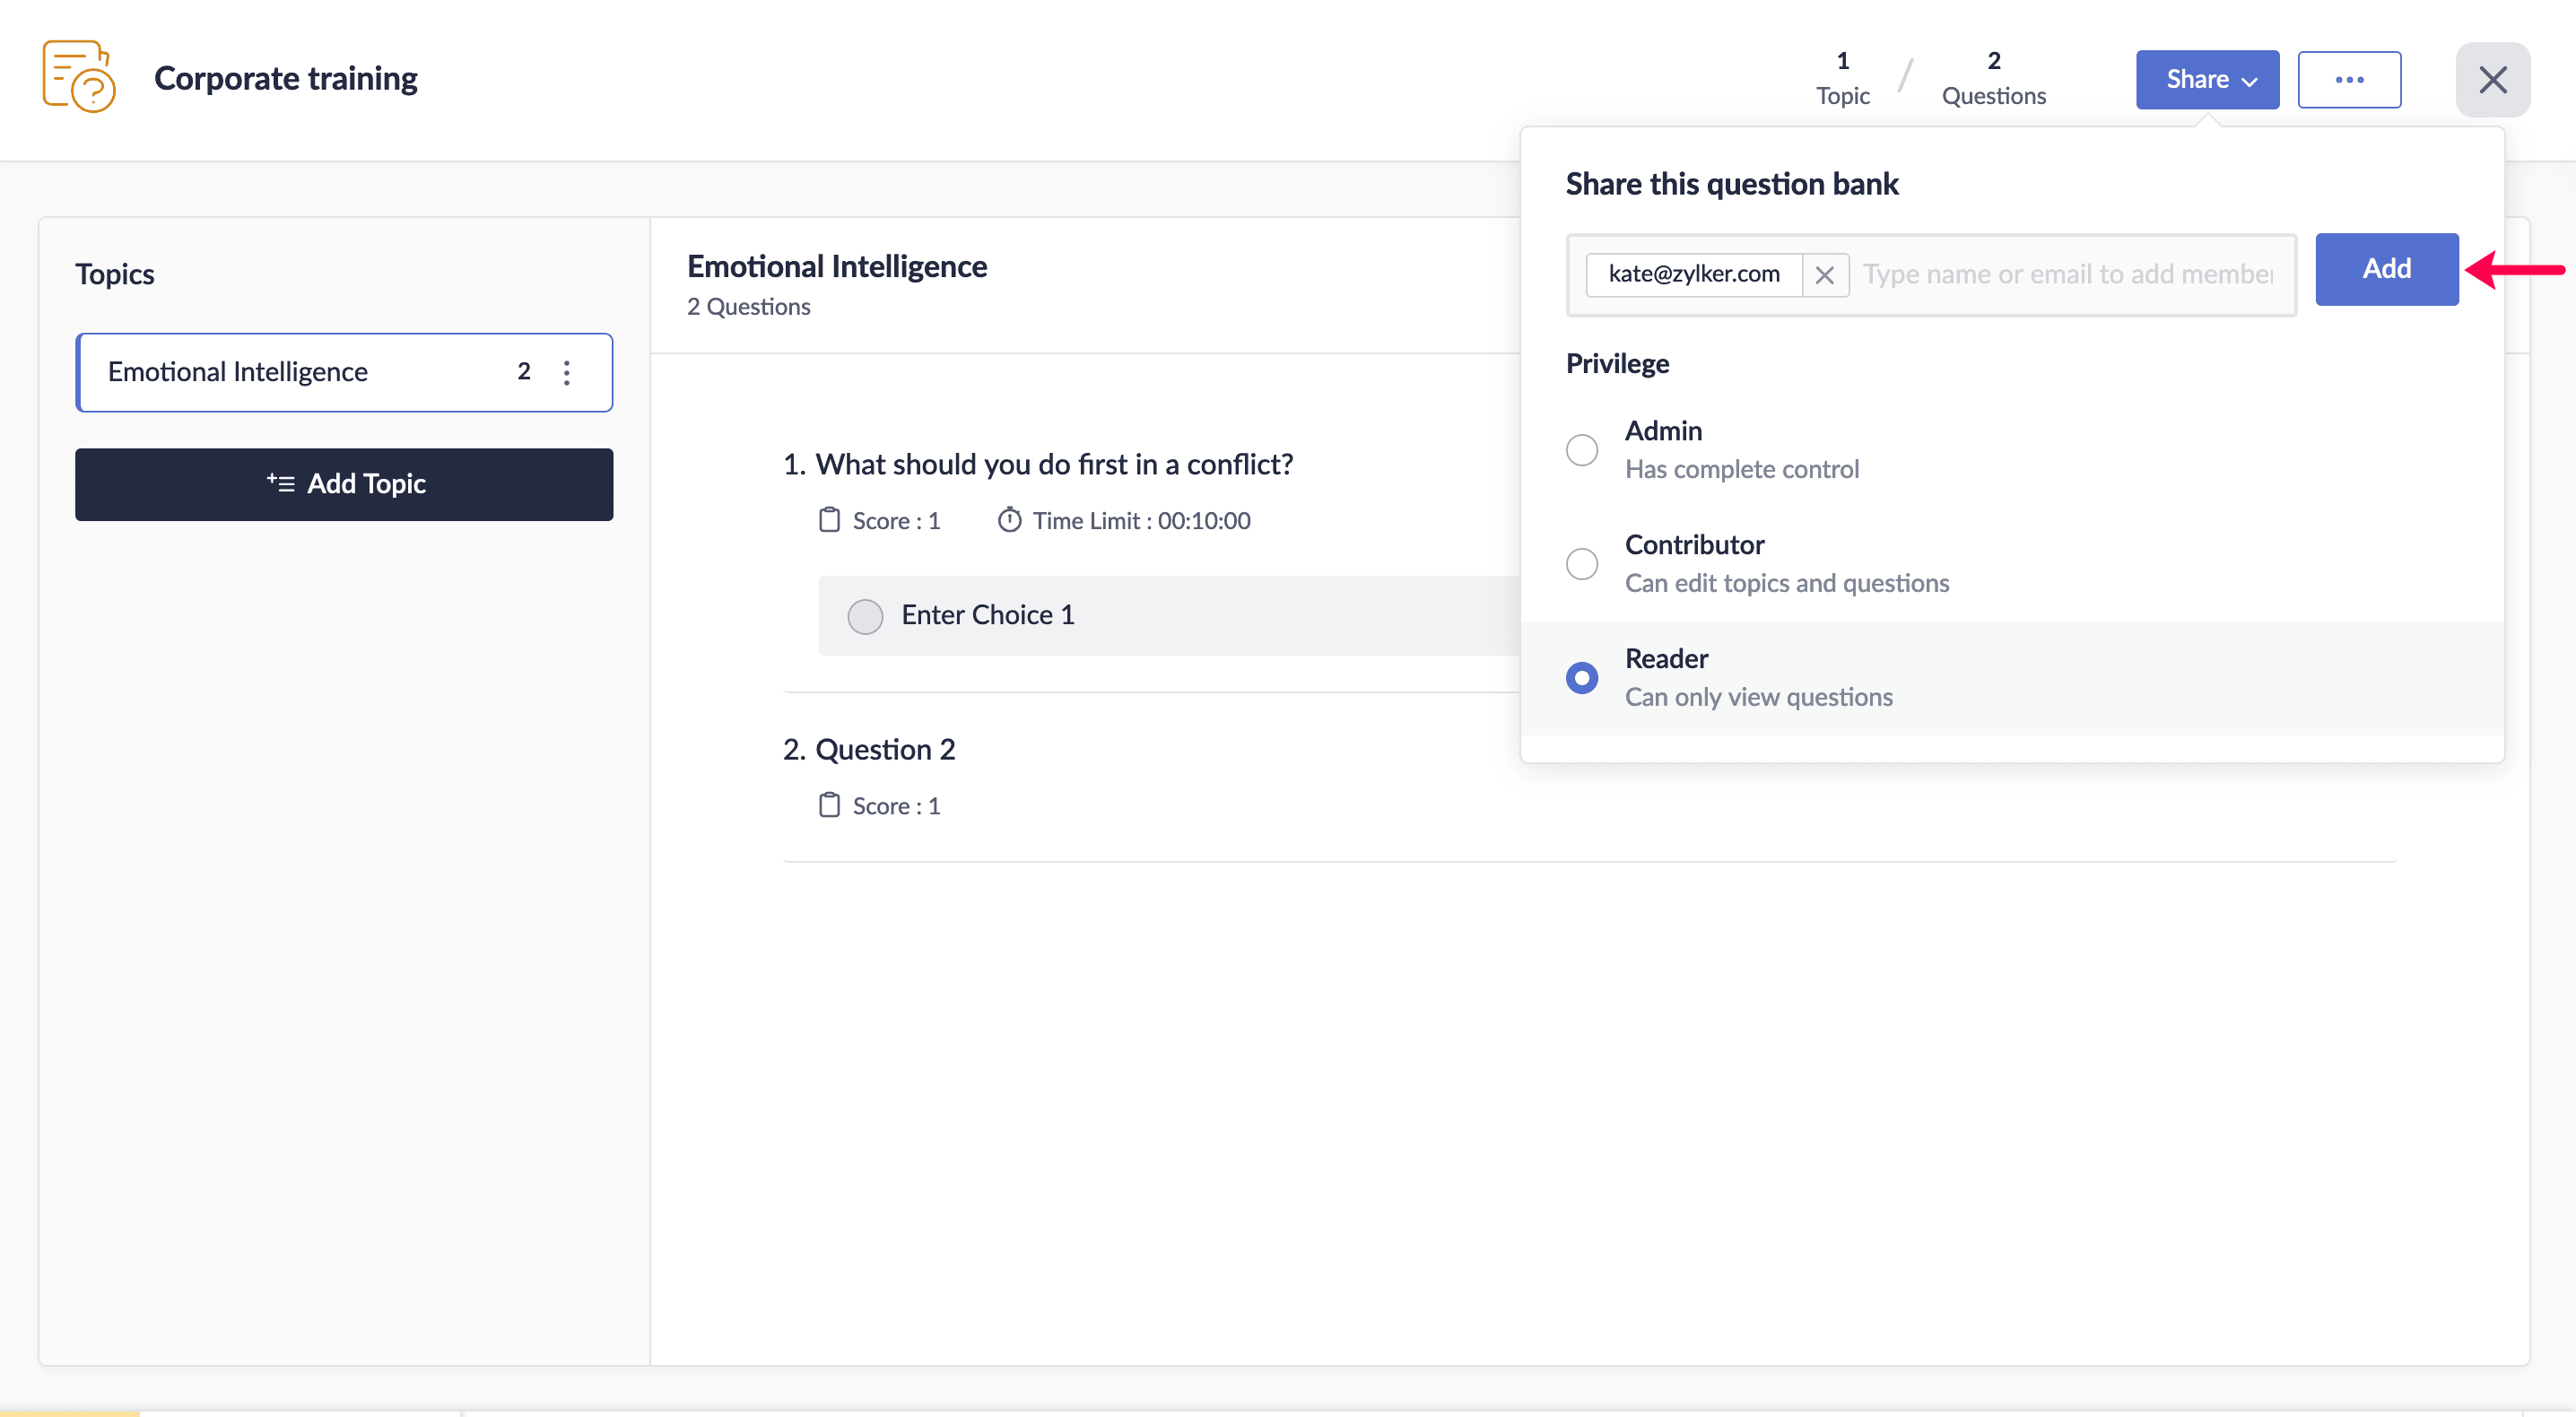2576x1417 pixels.
Task: Select Reader privilege radio button
Action: coord(1581,678)
